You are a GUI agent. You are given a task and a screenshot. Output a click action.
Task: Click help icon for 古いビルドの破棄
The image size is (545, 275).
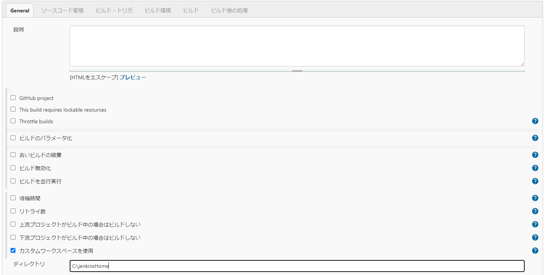tap(535, 155)
